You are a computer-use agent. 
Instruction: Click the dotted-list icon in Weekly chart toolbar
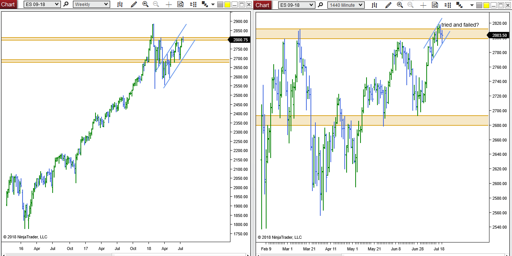(x=193, y=5)
